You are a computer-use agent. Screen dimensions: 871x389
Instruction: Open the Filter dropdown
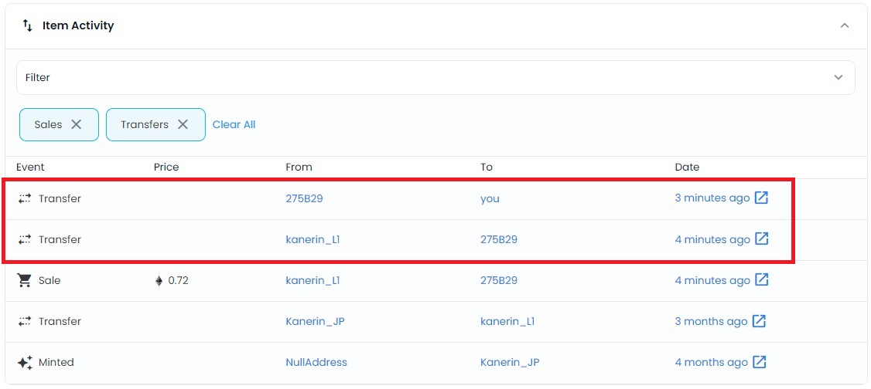click(x=435, y=78)
